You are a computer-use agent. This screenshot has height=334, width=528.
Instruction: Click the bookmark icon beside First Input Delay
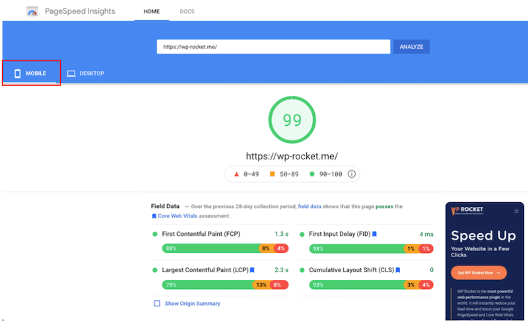click(x=374, y=234)
